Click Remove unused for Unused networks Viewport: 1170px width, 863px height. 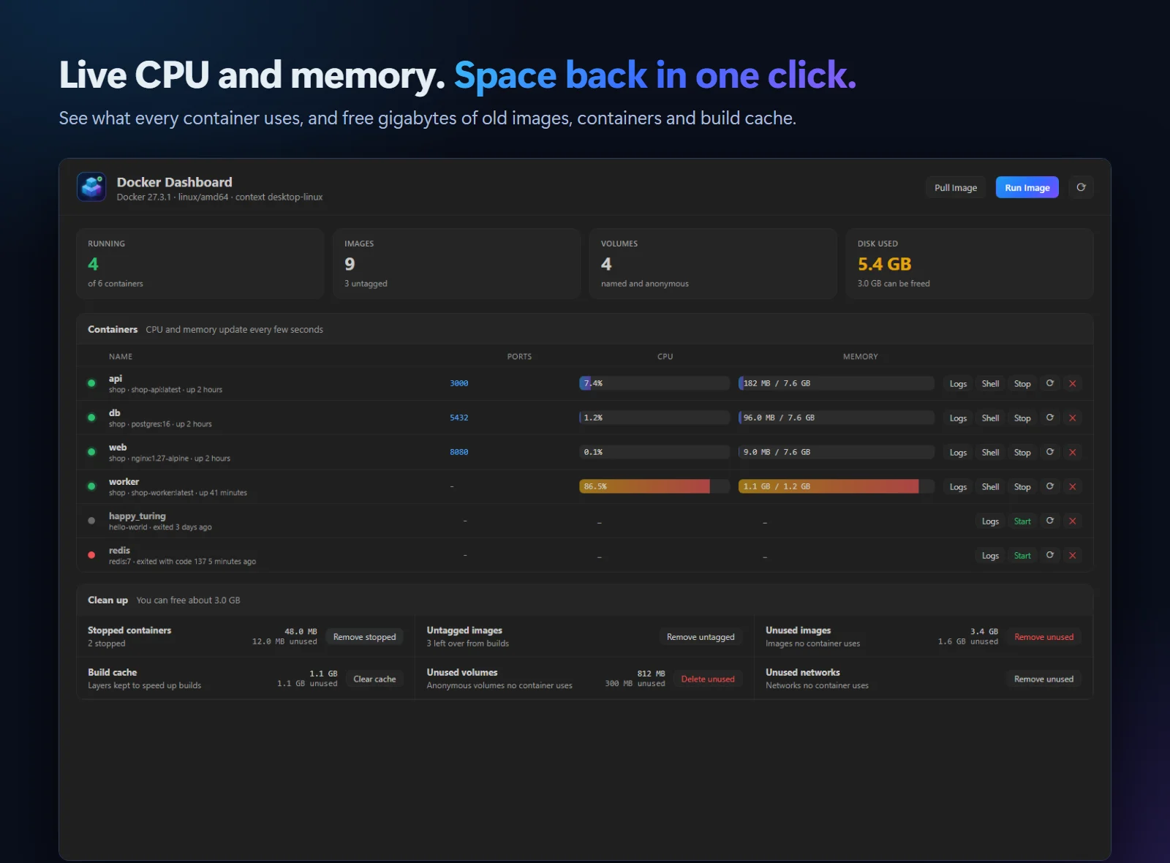click(1043, 679)
